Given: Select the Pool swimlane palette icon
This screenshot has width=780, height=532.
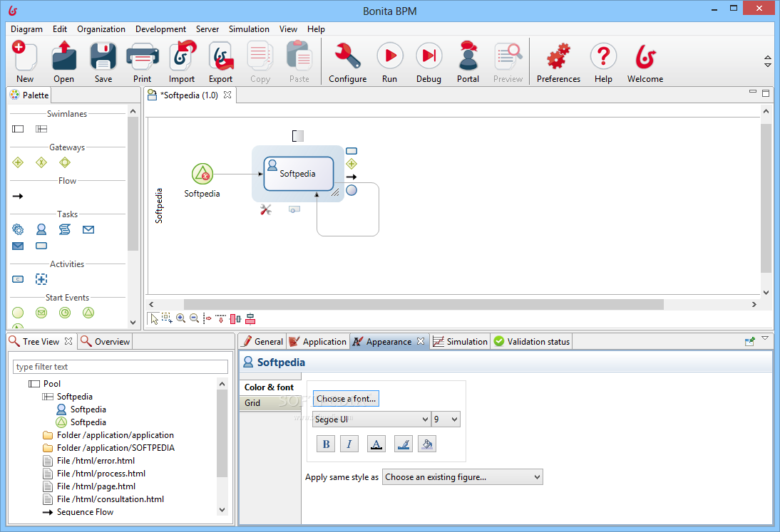Looking at the screenshot, I should pos(18,129).
